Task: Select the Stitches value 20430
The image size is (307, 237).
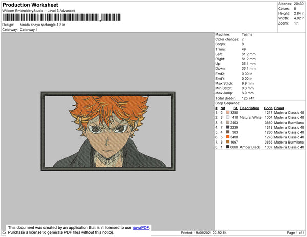Action: coord(299,4)
